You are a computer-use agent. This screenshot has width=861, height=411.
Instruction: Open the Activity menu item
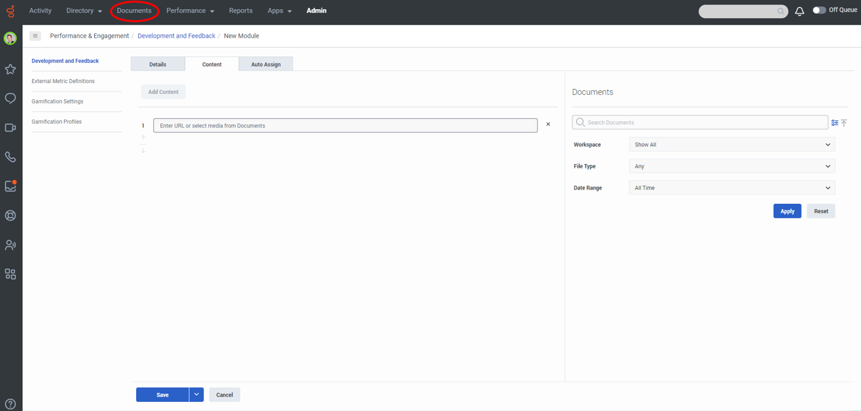pyautogui.click(x=40, y=11)
